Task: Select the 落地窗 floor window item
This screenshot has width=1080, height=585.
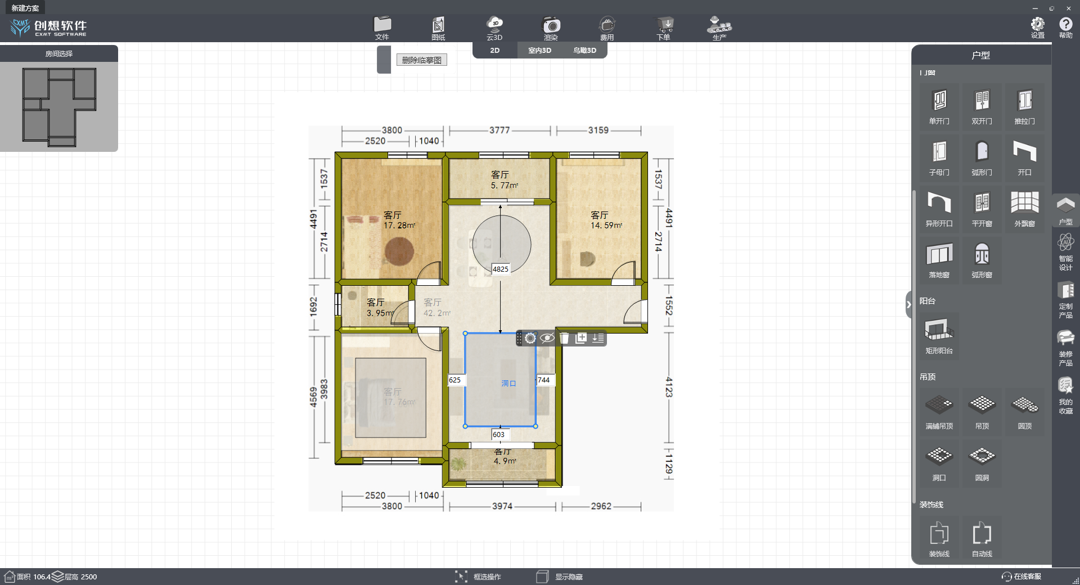Action: point(939,260)
